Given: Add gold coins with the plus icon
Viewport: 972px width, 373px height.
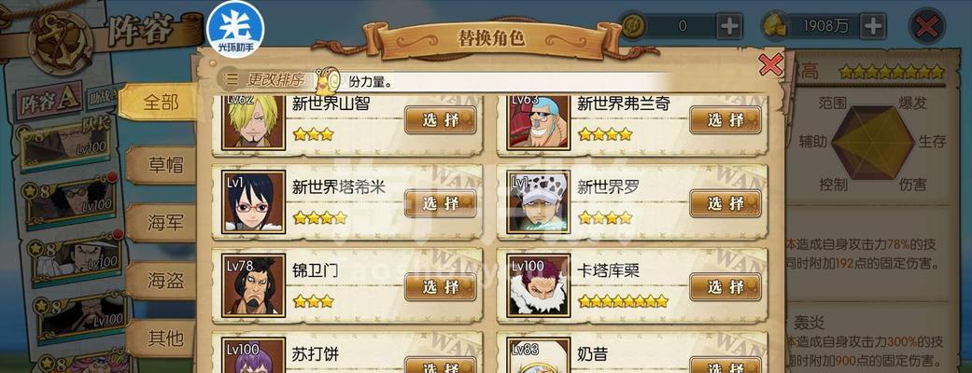Looking at the screenshot, I should pos(729,25).
